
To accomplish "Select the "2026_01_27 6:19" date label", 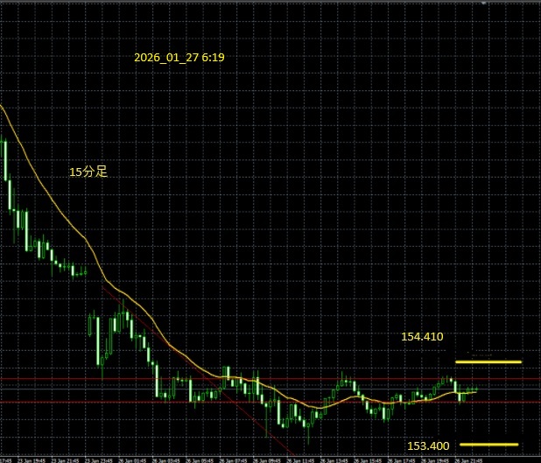I will tap(179, 57).
